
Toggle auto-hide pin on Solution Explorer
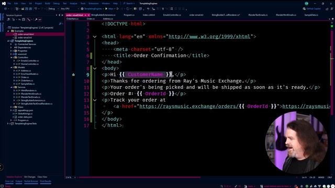point(59,15)
